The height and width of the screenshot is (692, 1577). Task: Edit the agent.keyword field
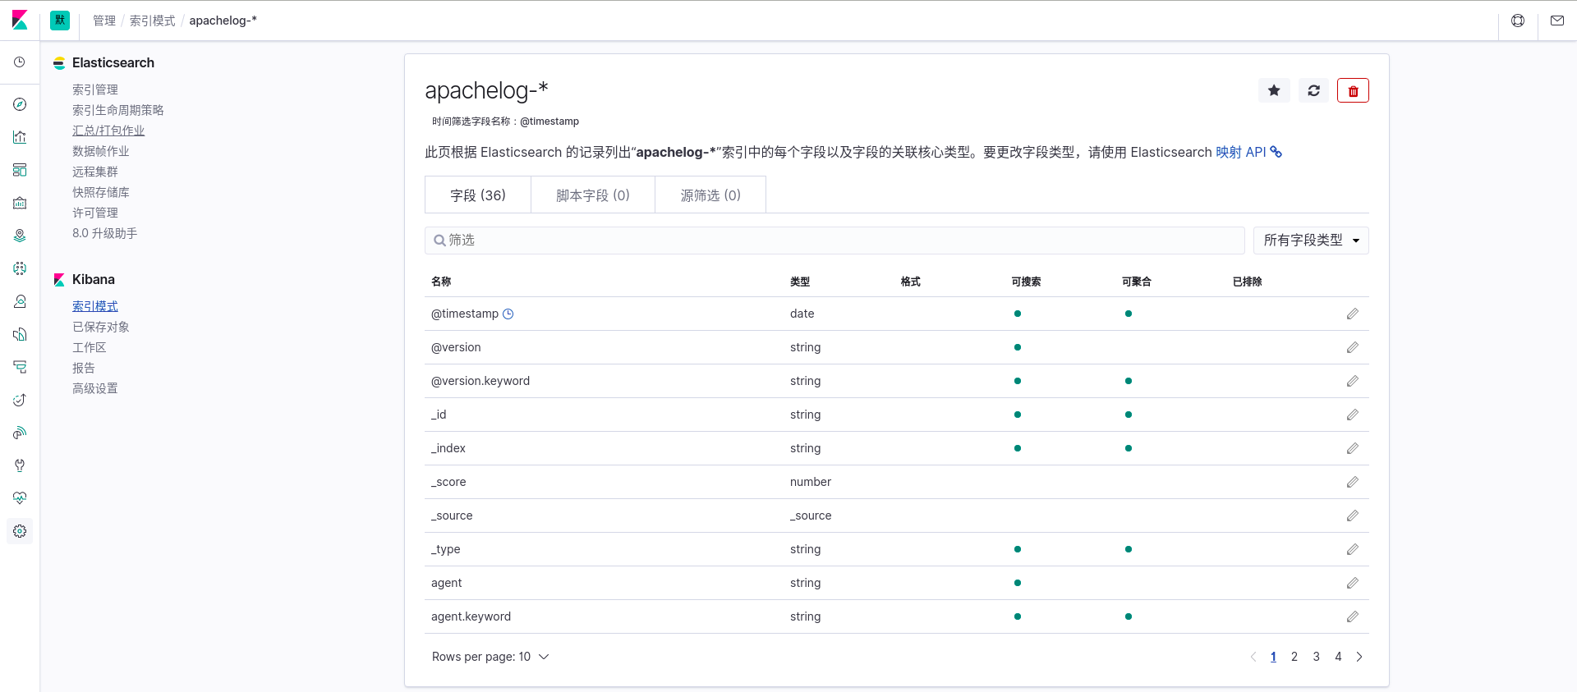pos(1353,616)
